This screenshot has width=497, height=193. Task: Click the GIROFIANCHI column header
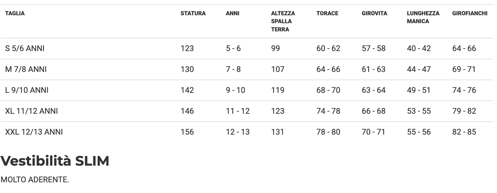469,14
